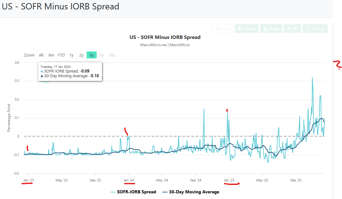The width and height of the screenshot is (342, 199).
Task: Toggle SOFR-IORB Spread series in legend
Action: tap(133, 192)
